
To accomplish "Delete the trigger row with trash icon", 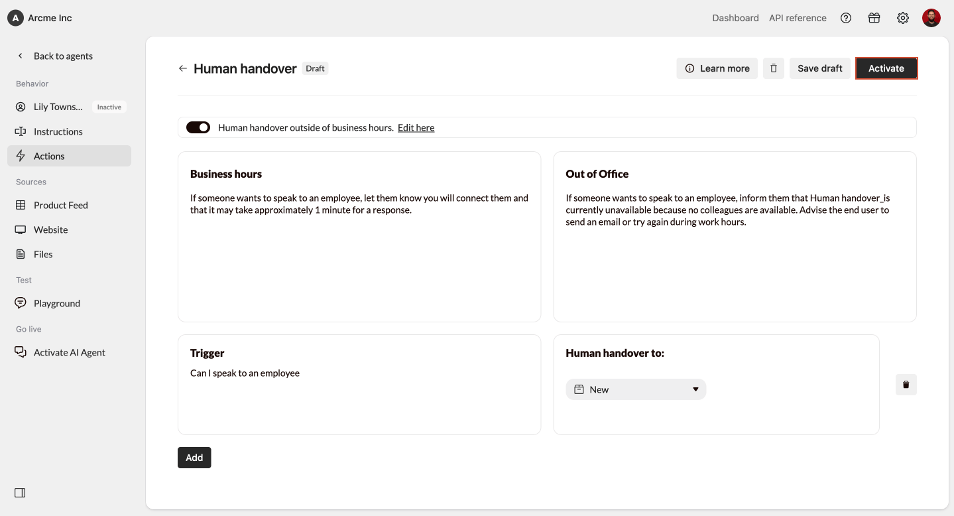I will tap(906, 385).
